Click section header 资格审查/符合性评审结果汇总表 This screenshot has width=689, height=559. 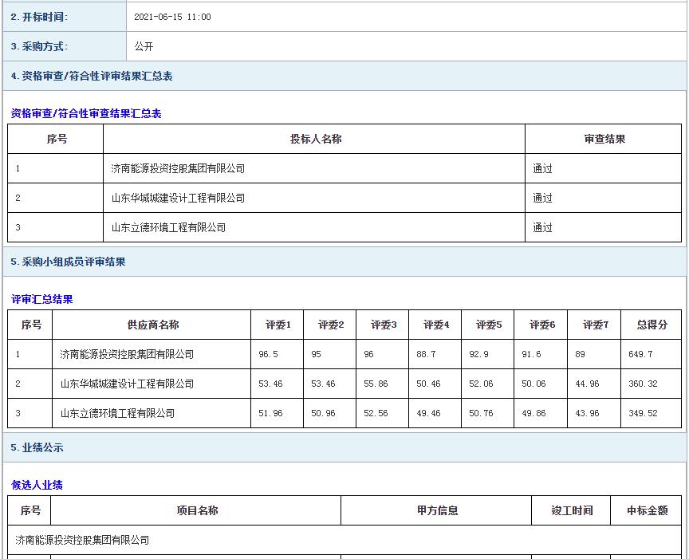(92, 76)
